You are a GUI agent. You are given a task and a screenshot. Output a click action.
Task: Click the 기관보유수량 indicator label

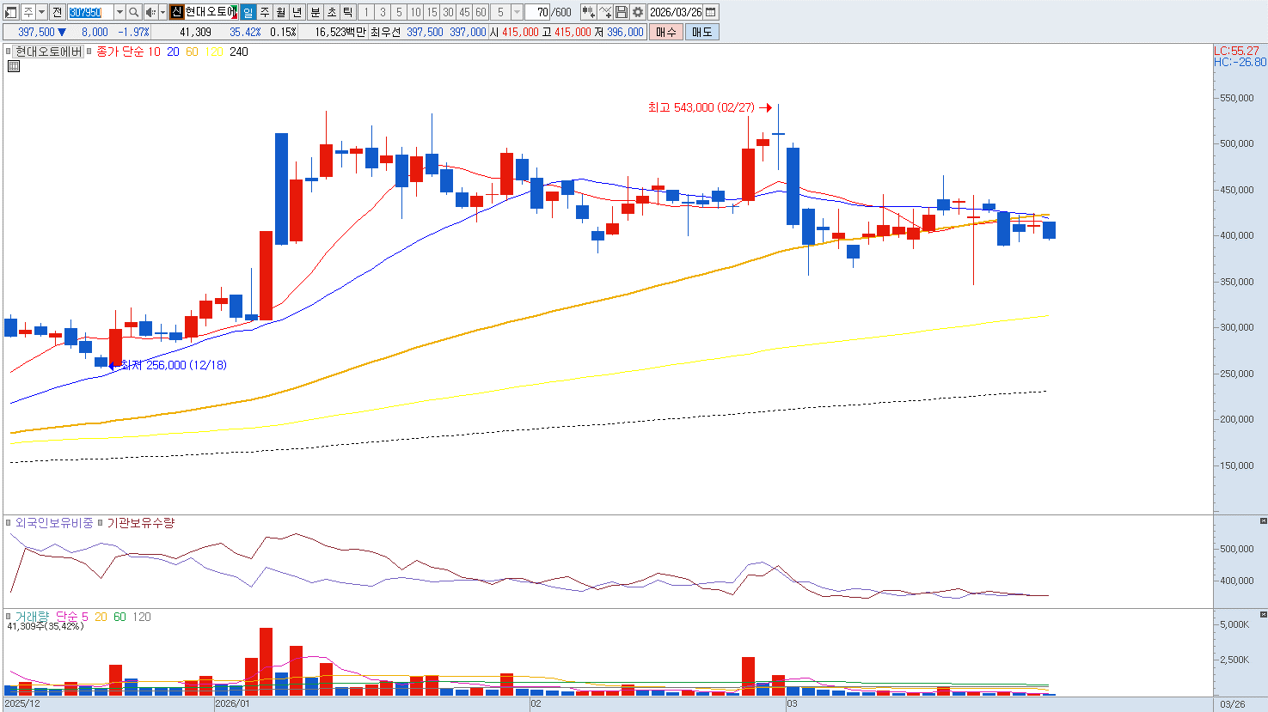(x=140, y=522)
